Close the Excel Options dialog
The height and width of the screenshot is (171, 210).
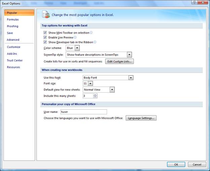(x=203, y=2)
